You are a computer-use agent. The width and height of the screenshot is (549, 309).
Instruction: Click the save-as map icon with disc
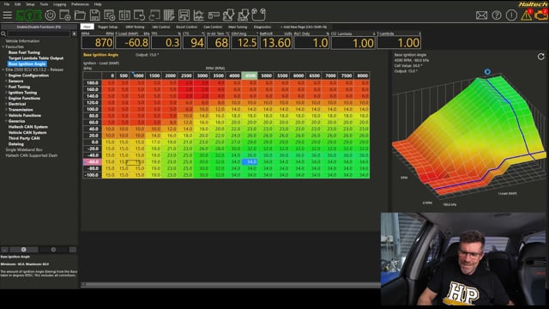[x=110, y=15]
